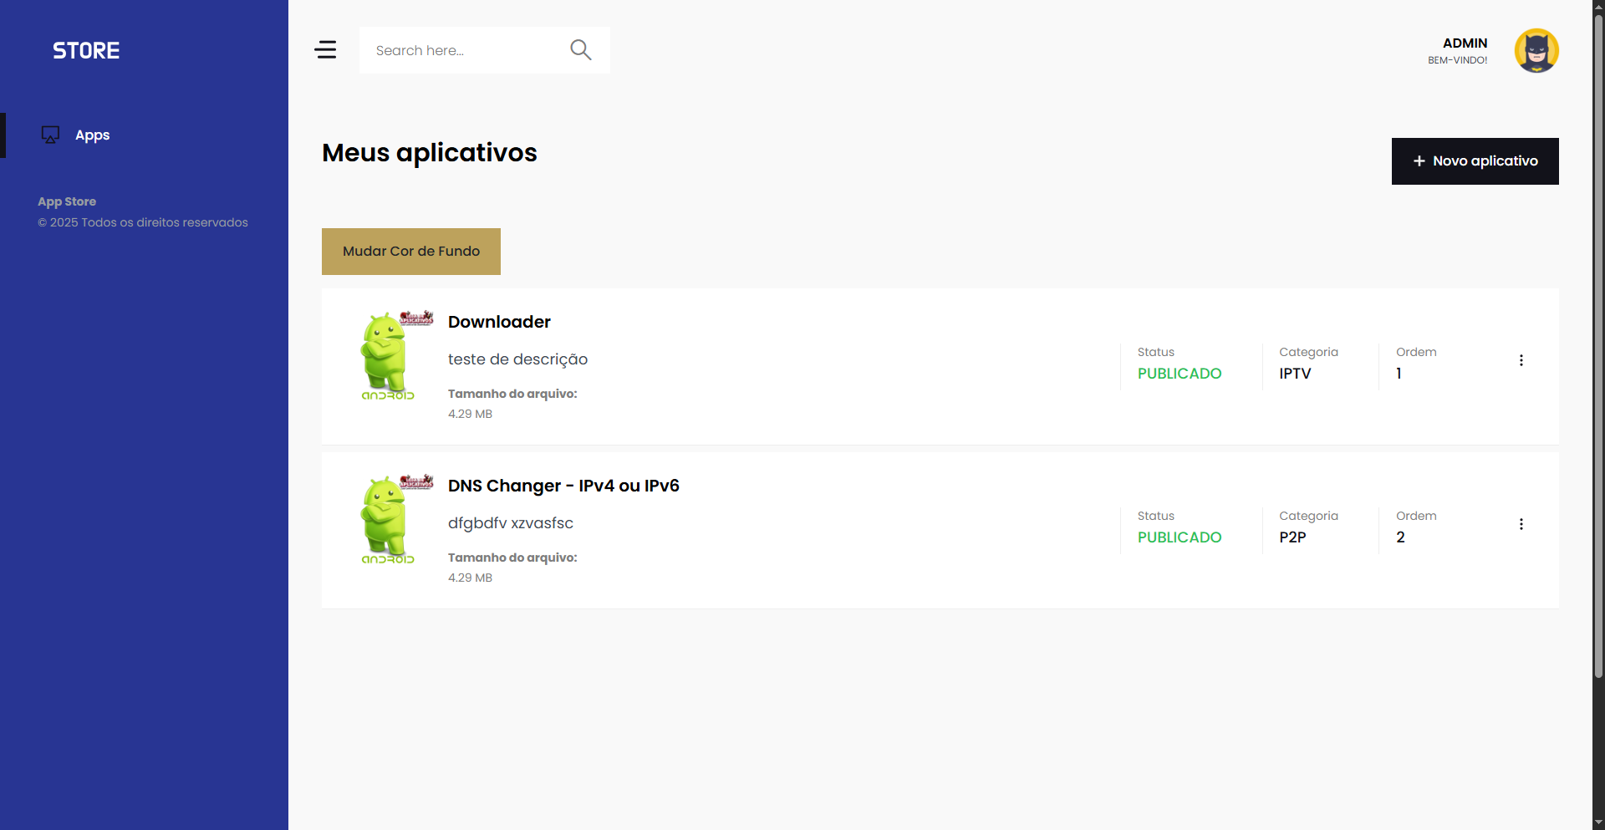Screen dimensions: 1605x830
Task: Click the Novo aplicativo button
Action: pos(1475,161)
